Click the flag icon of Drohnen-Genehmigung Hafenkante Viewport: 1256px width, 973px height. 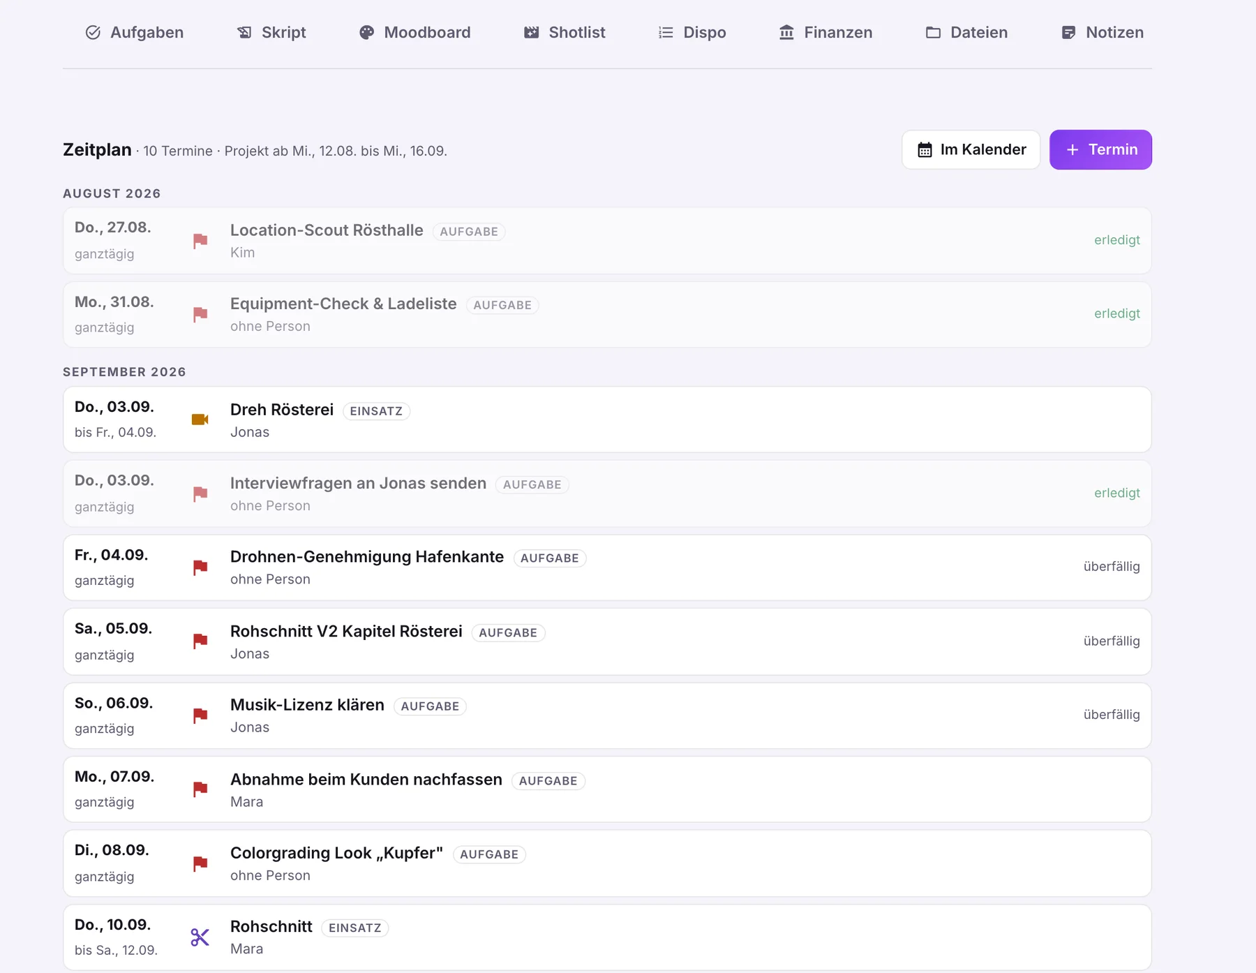click(200, 567)
